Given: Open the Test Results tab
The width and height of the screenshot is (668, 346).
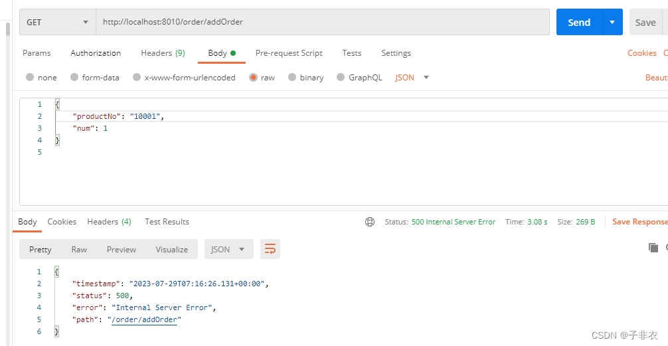Looking at the screenshot, I should pos(167,222).
